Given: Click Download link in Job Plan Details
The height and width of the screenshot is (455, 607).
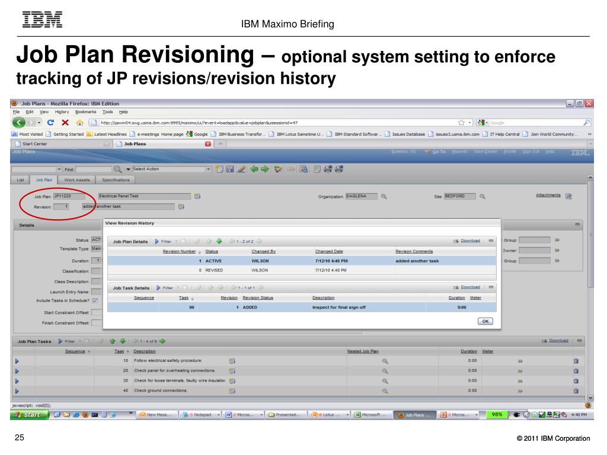Looking at the screenshot, I should click(470, 241).
